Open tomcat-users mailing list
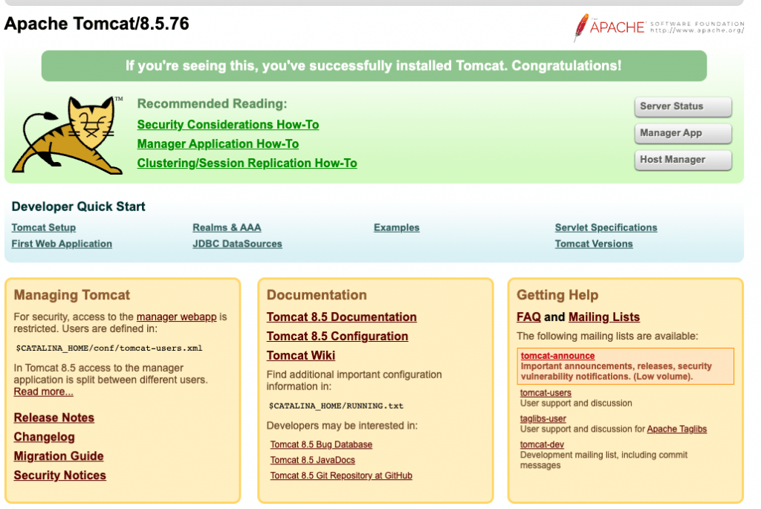 point(545,393)
